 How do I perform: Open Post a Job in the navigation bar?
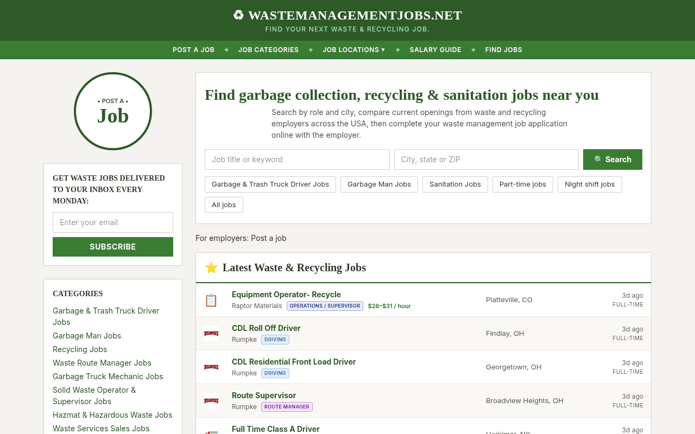(x=193, y=50)
